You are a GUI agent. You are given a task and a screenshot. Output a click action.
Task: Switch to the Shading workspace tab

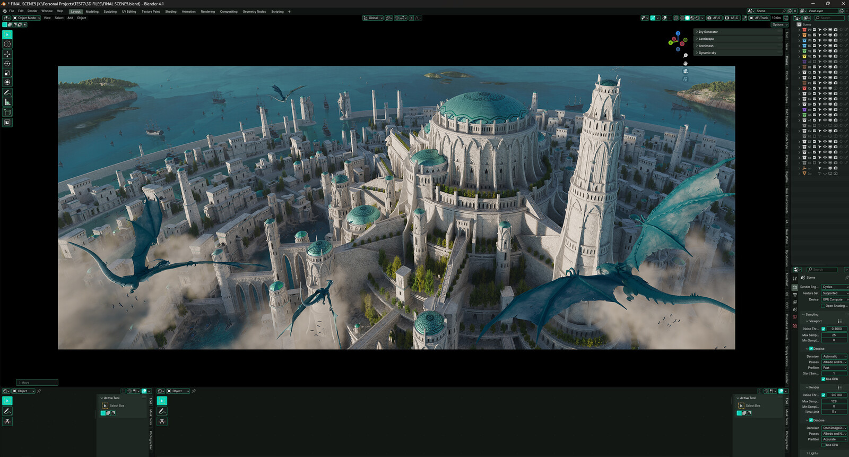(171, 11)
